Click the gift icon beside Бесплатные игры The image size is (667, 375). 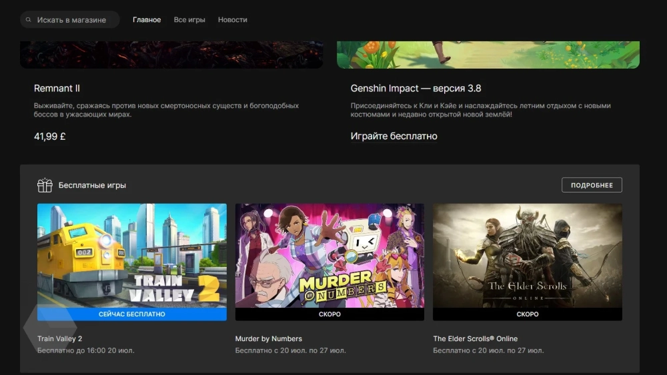pyautogui.click(x=45, y=185)
